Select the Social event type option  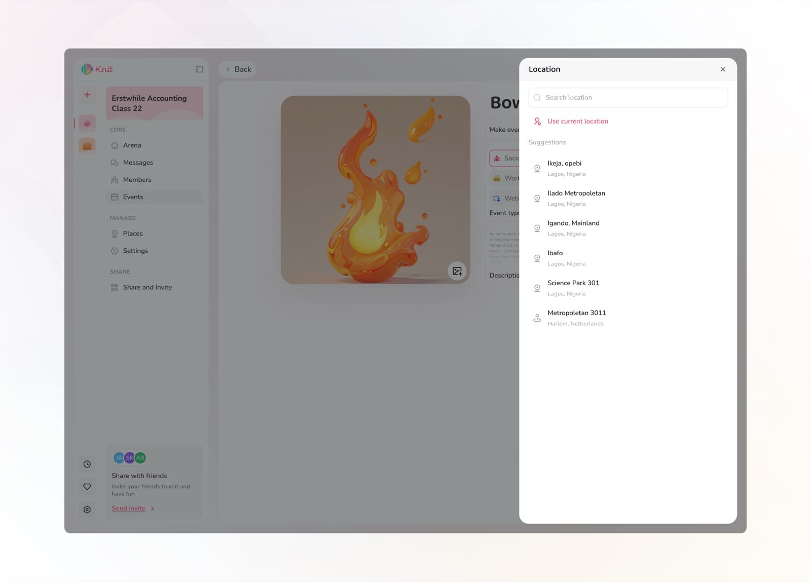point(504,158)
